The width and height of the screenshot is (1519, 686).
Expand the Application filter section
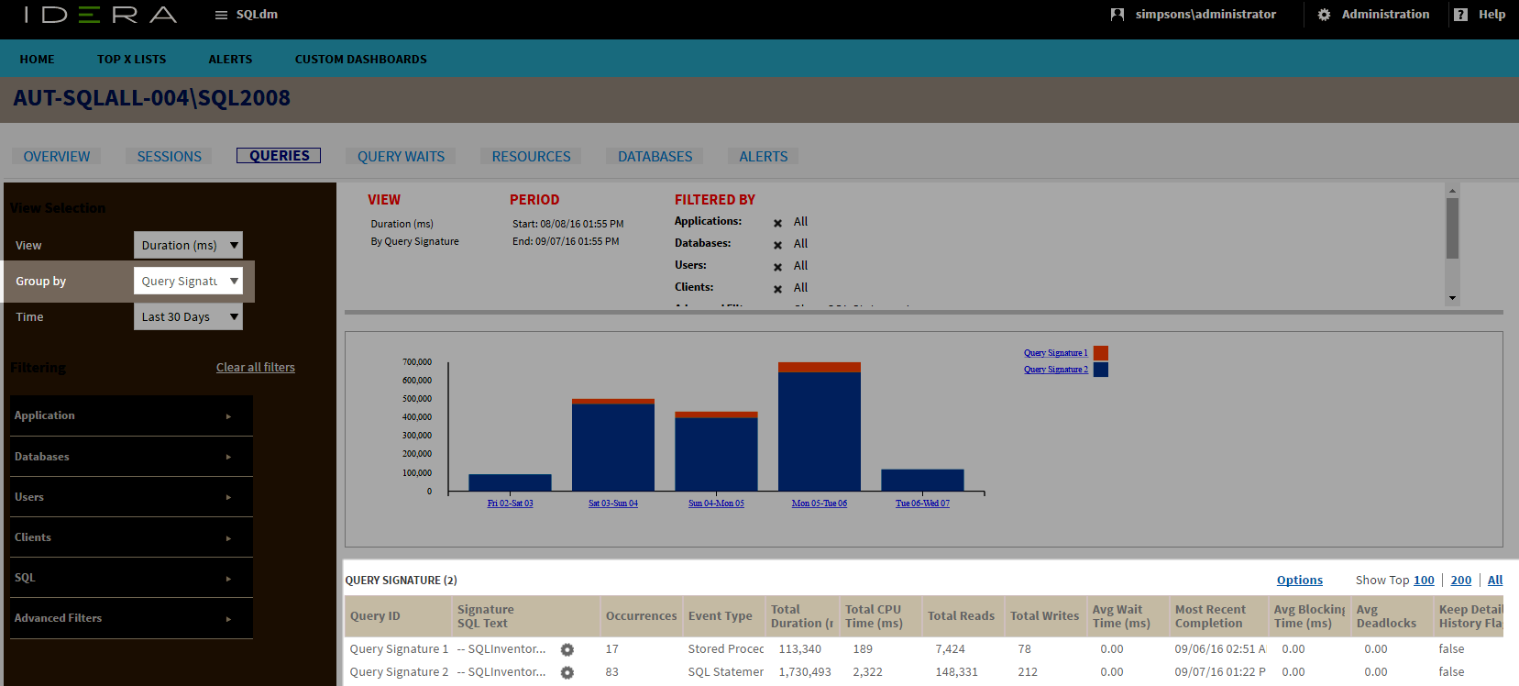point(131,415)
